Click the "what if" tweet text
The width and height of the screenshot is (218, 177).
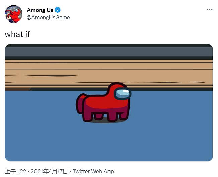(17, 34)
